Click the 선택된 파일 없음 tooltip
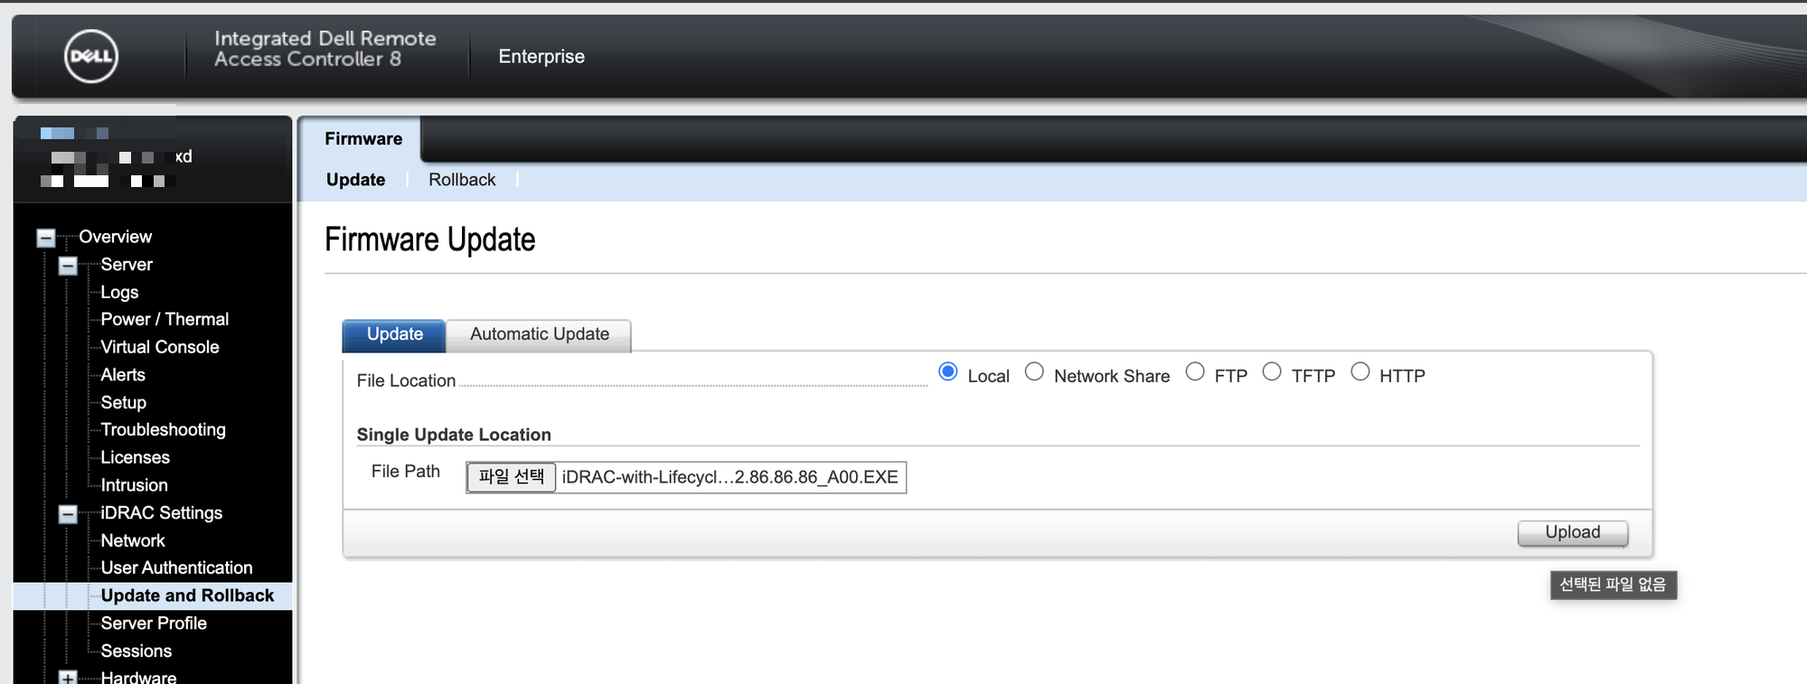1807x684 pixels. [x=1613, y=585]
